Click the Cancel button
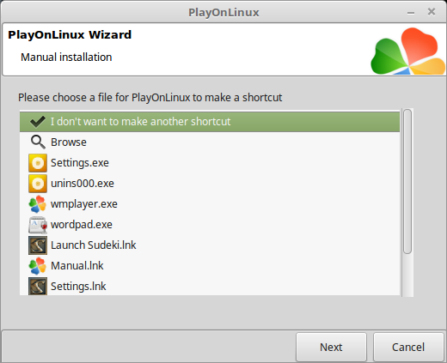447x363 pixels. coord(408,347)
